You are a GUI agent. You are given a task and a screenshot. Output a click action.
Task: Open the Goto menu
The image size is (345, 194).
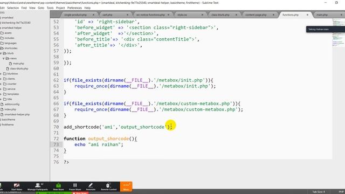point(41,8)
